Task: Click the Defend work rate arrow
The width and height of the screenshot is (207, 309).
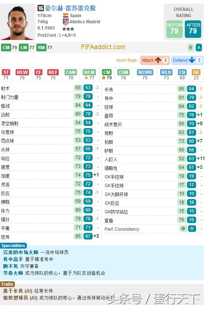Action: [192, 60]
